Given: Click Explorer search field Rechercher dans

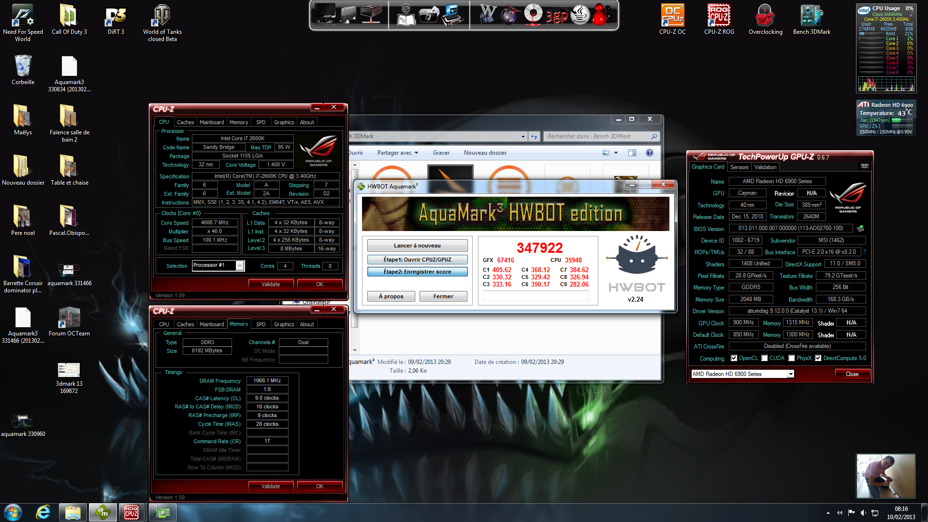Looking at the screenshot, I should point(602,136).
